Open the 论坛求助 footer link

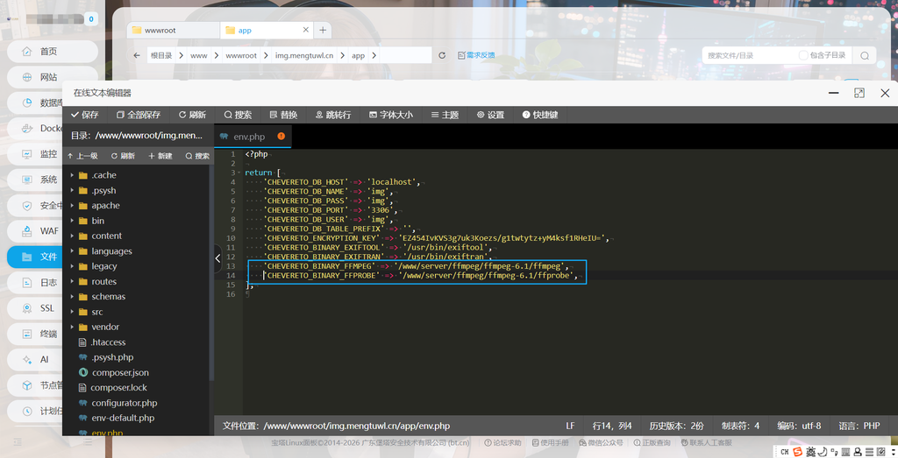tap(502, 442)
